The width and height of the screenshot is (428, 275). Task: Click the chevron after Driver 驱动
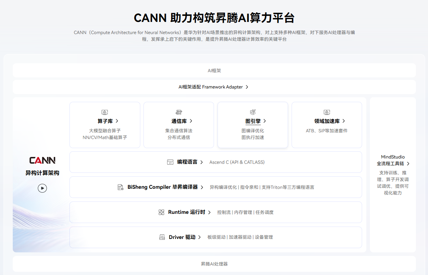click(x=199, y=237)
